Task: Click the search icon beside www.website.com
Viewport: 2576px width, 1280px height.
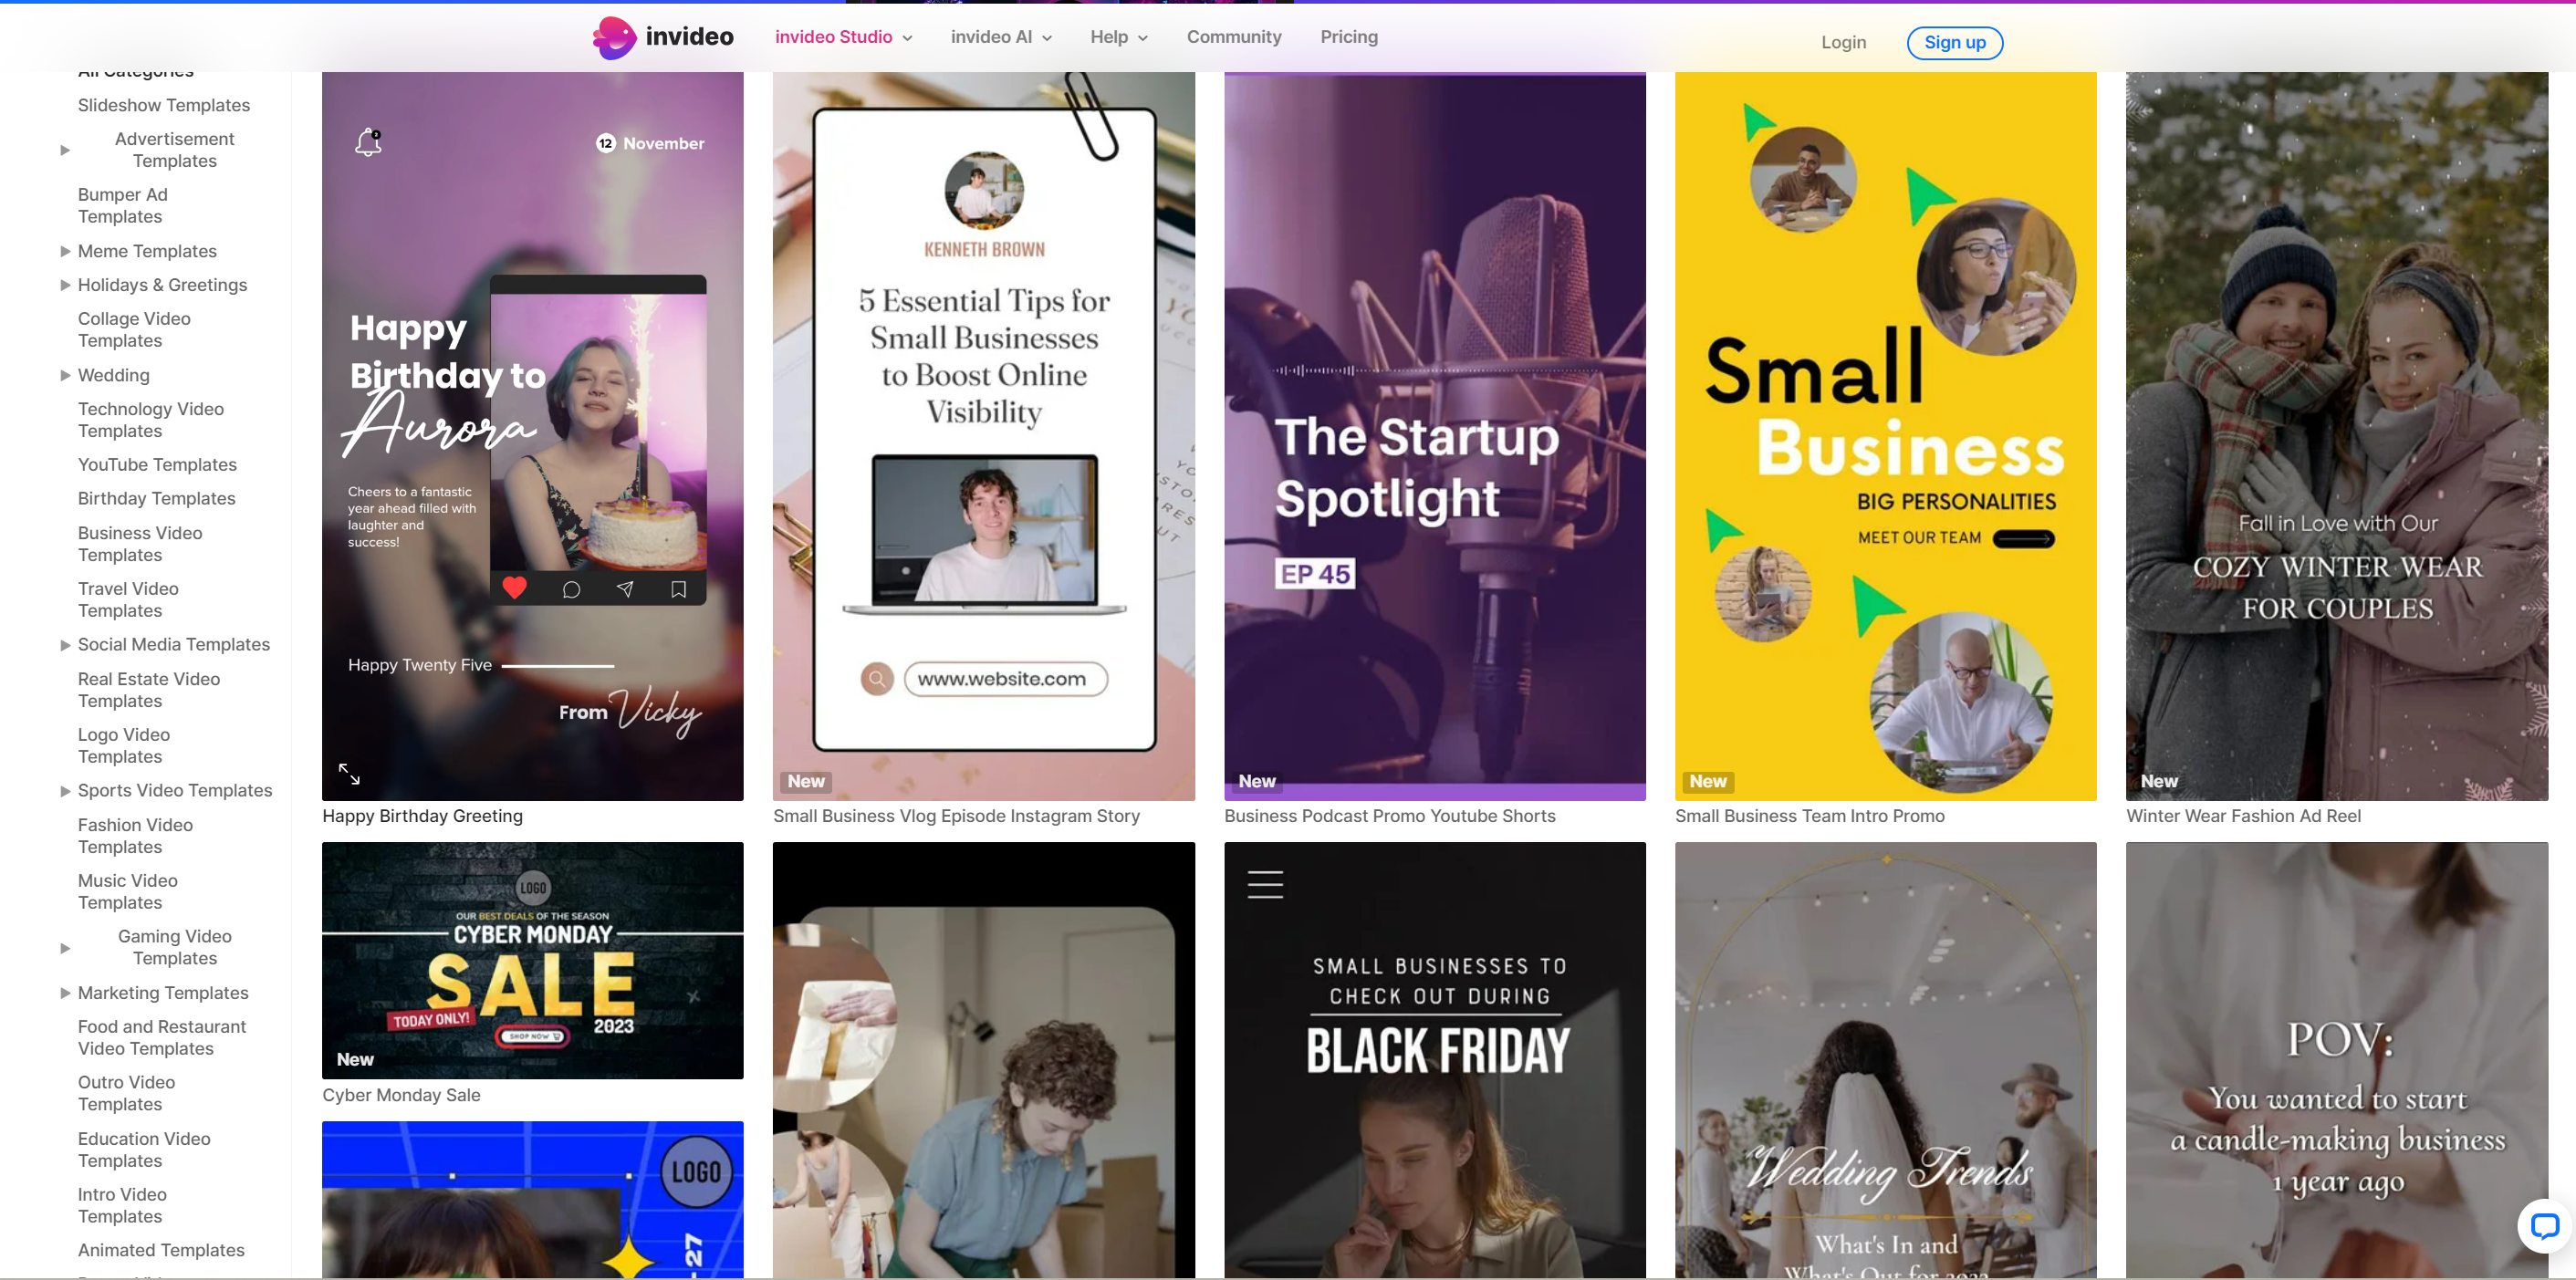Action: tap(877, 679)
